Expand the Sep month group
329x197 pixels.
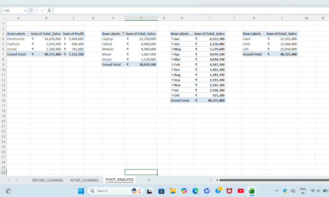(x=172, y=80)
